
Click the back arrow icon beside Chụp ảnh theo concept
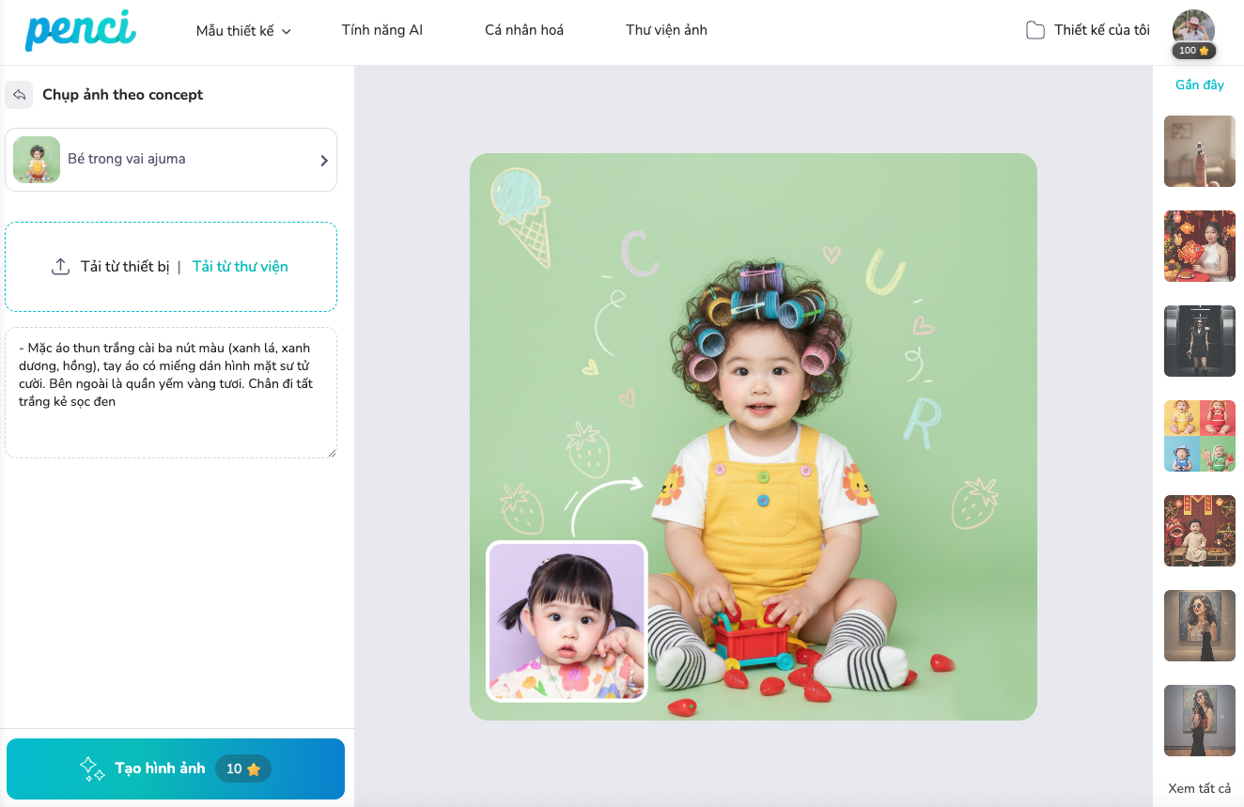pos(19,95)
